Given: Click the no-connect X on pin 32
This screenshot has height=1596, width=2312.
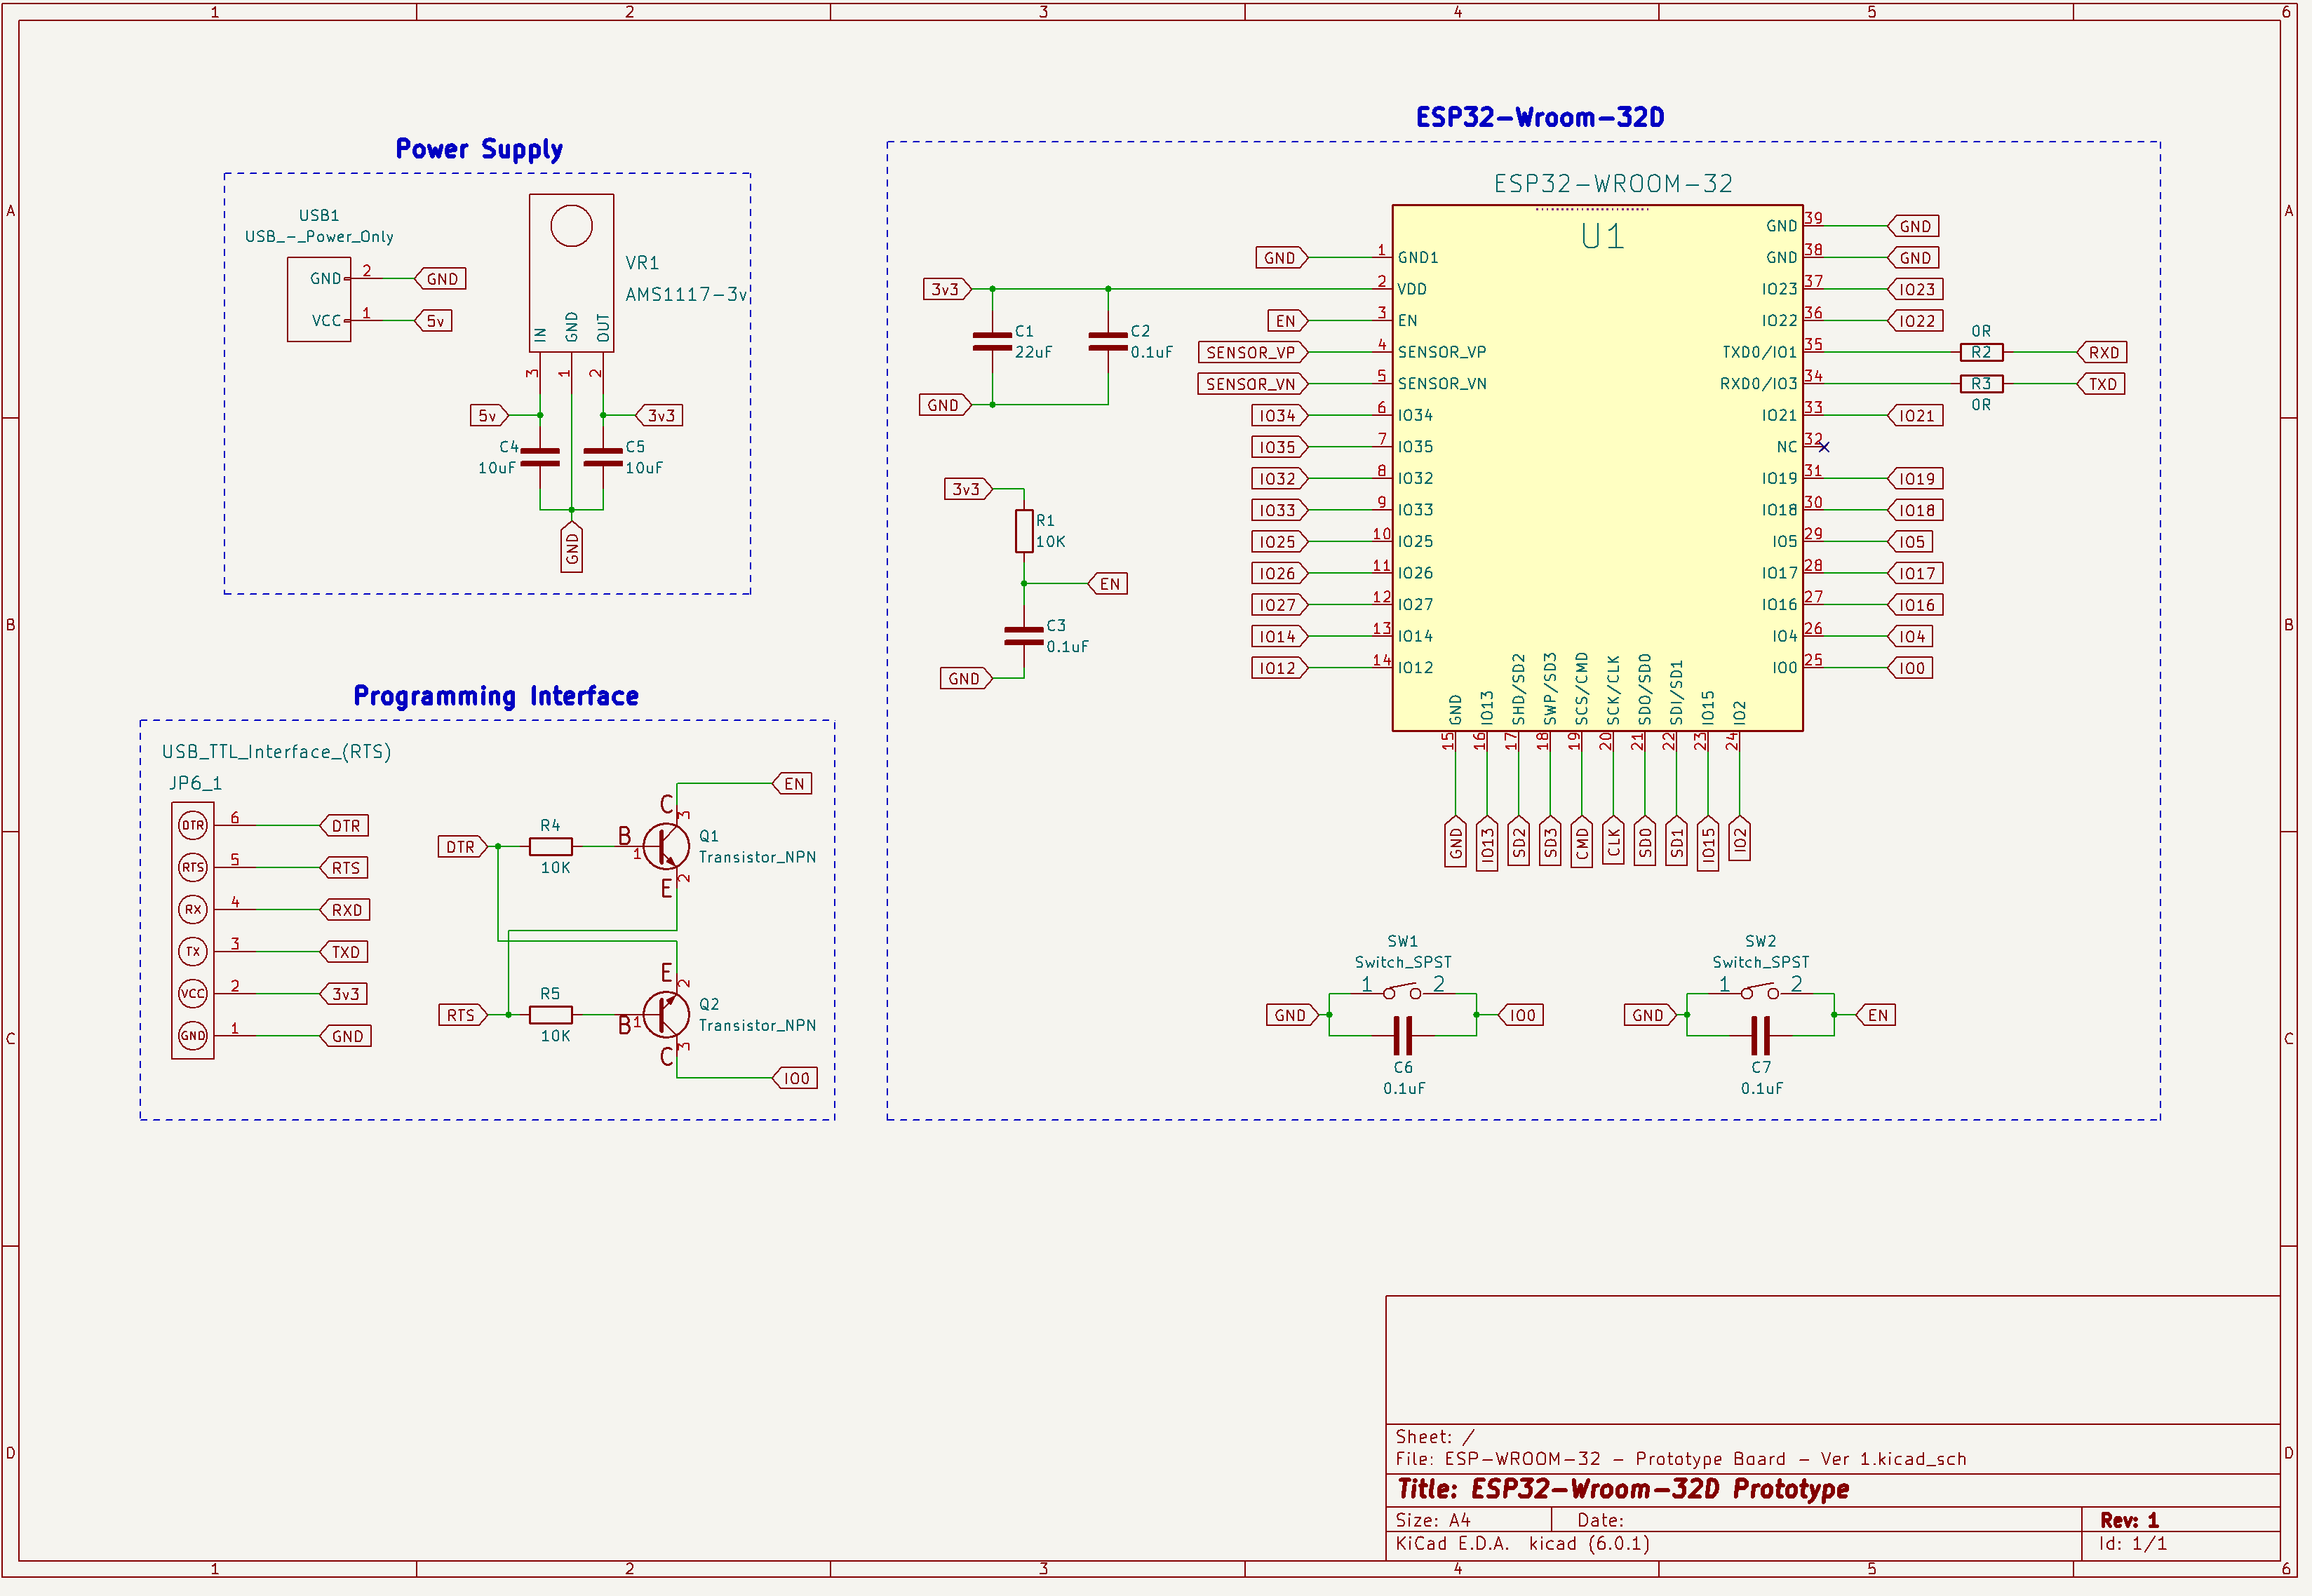Looking at the screenshot, I should [1824, 447].
